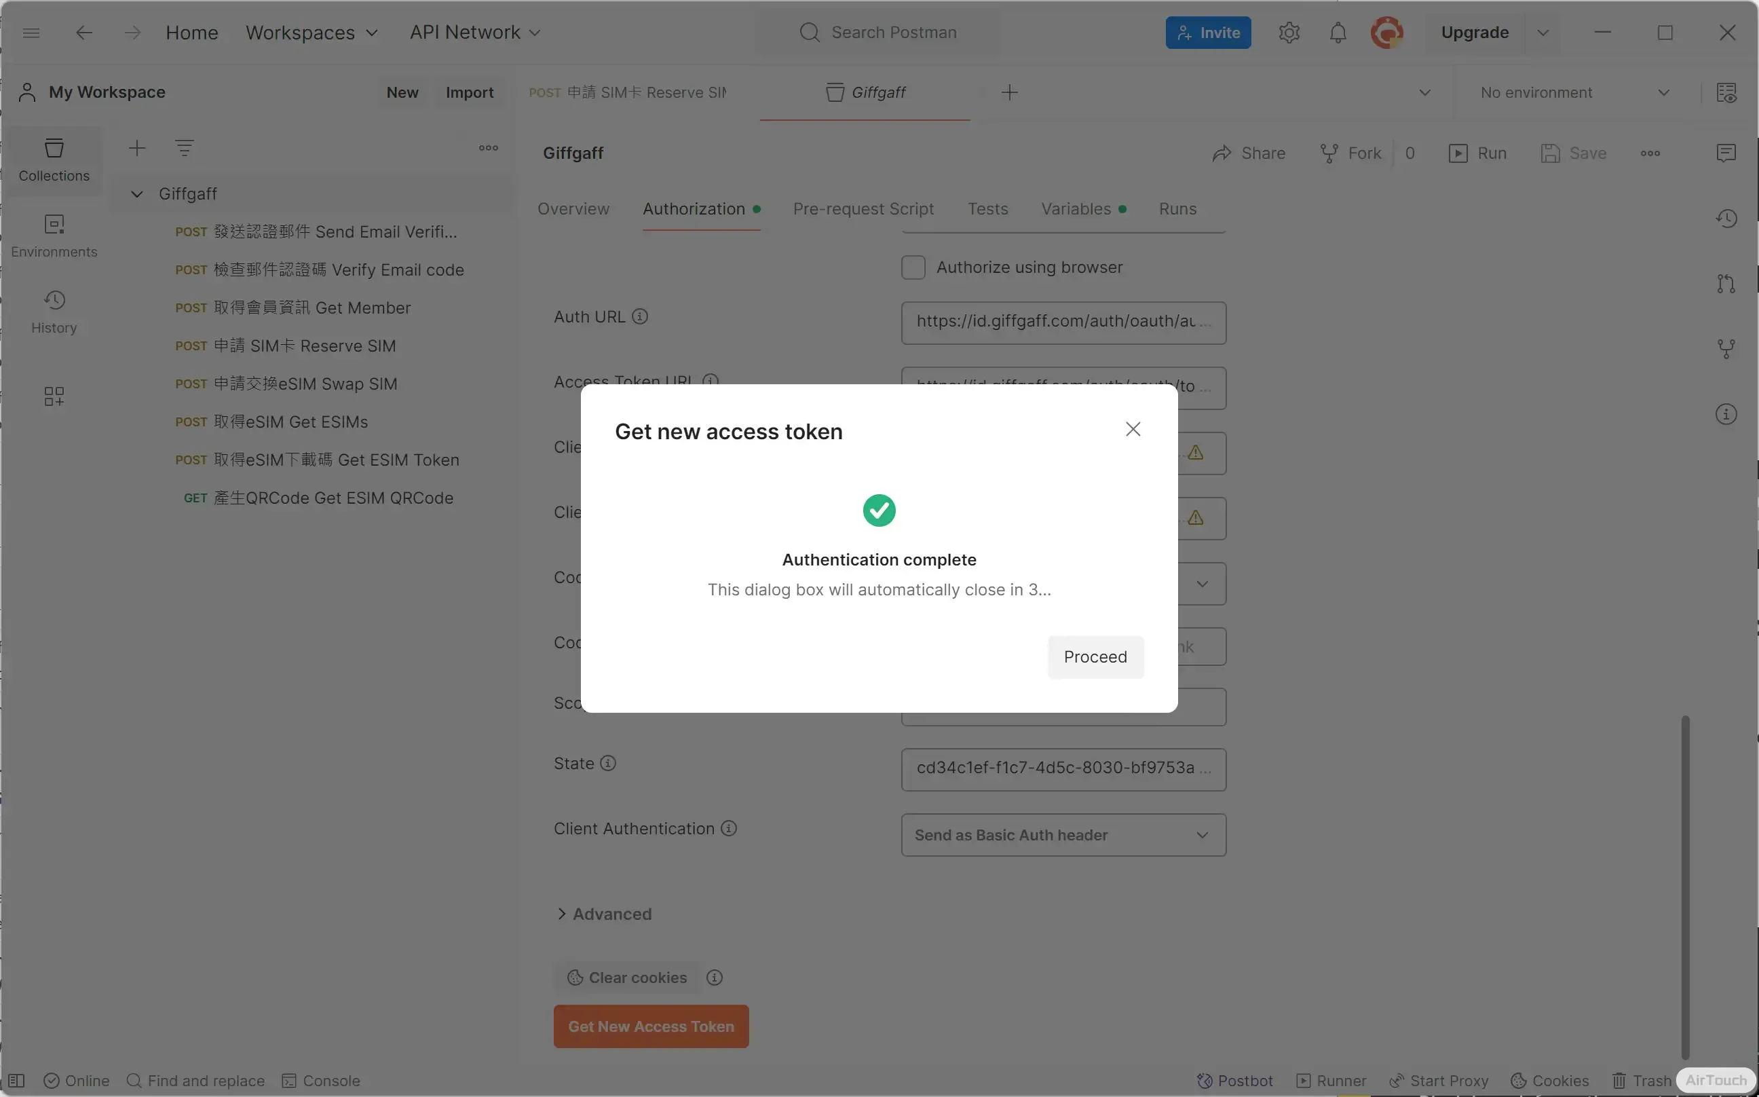Switch to the Pre-request Script tab
This screenshot has height=1097, width=1759.
pyautogui.click(x=863, y=209)
